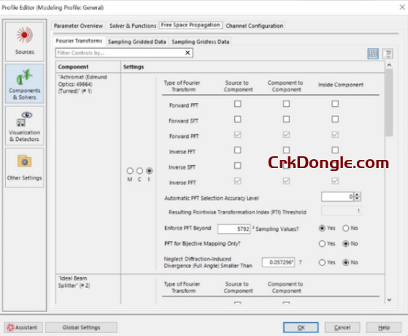
Task: Open the Assistant panel
Action: (23, 327)
